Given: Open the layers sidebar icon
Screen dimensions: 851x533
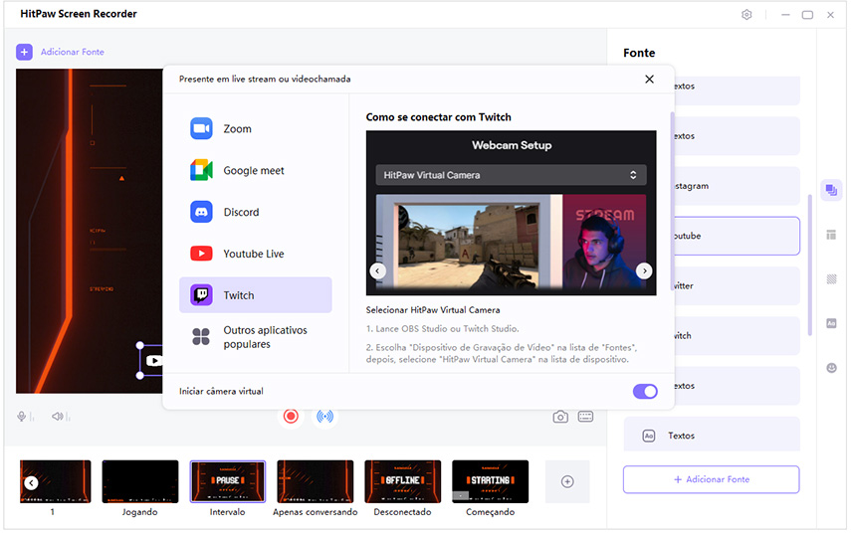Looking at the screenshot, I should click(831, 190).
